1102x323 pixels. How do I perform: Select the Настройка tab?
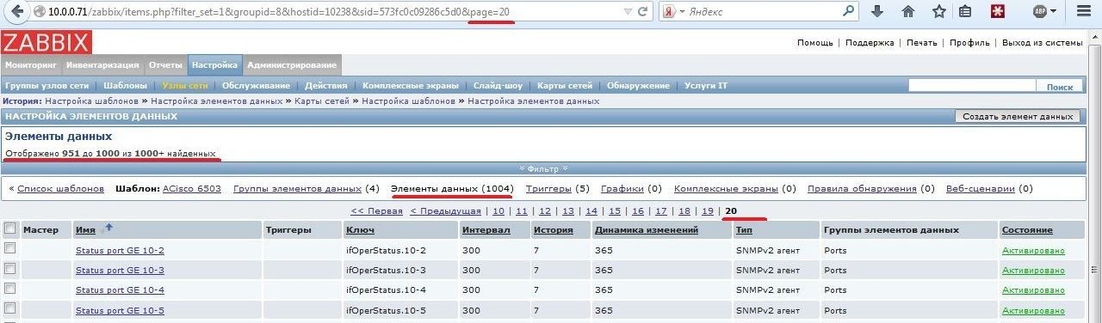(215, 65)
